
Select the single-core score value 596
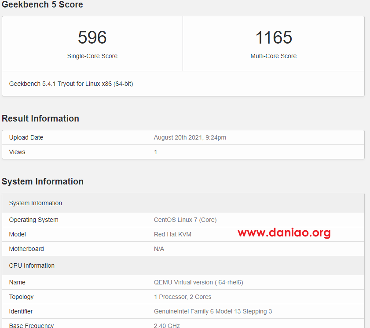[92, 37]
